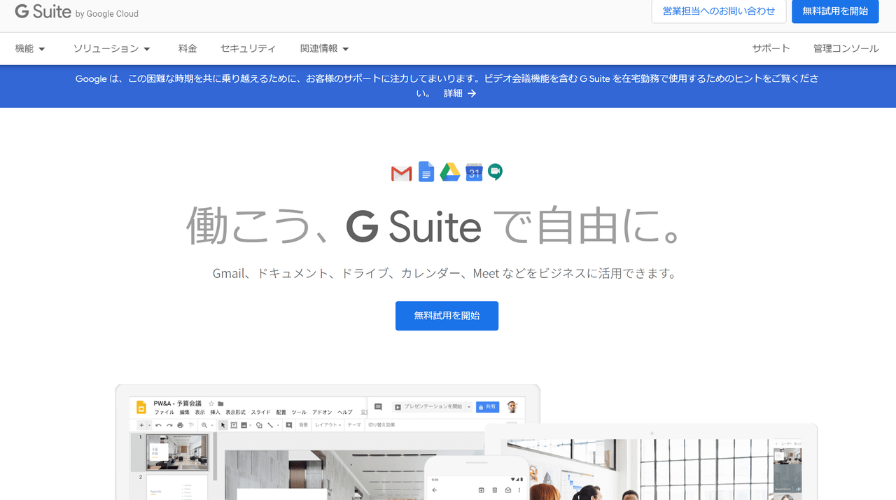Click the mark-as-read envelope icon in phone mockup

pos(508,490)
